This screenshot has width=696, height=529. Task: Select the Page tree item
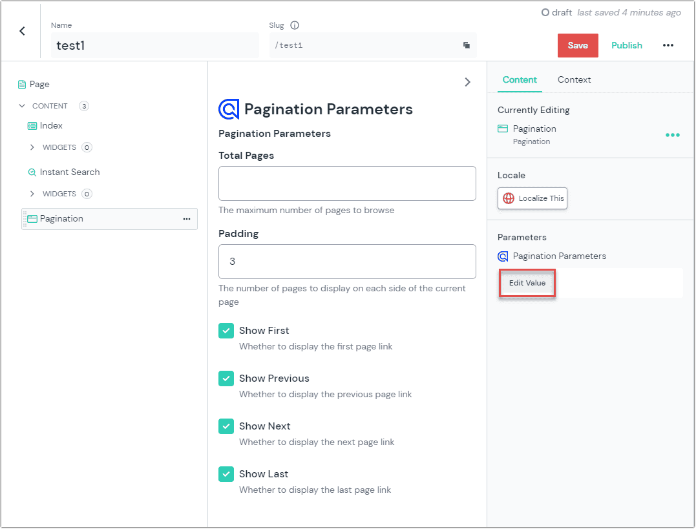tap(39, 85)
